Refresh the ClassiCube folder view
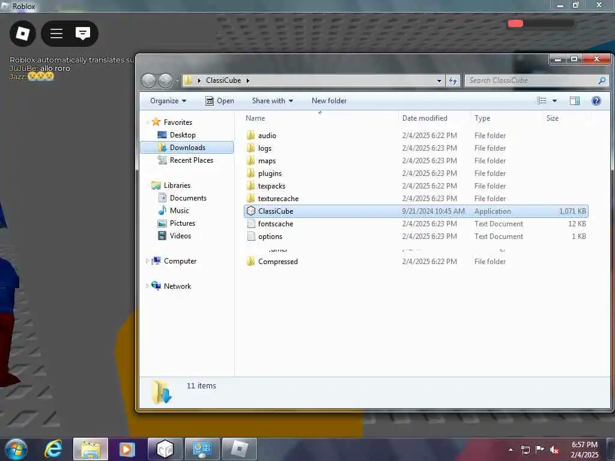 tap(453, 80)
